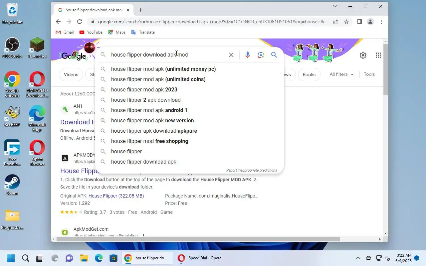426x266 pixels.
Task: Click the Chrome tab search chevron
Action: point(335,6)
